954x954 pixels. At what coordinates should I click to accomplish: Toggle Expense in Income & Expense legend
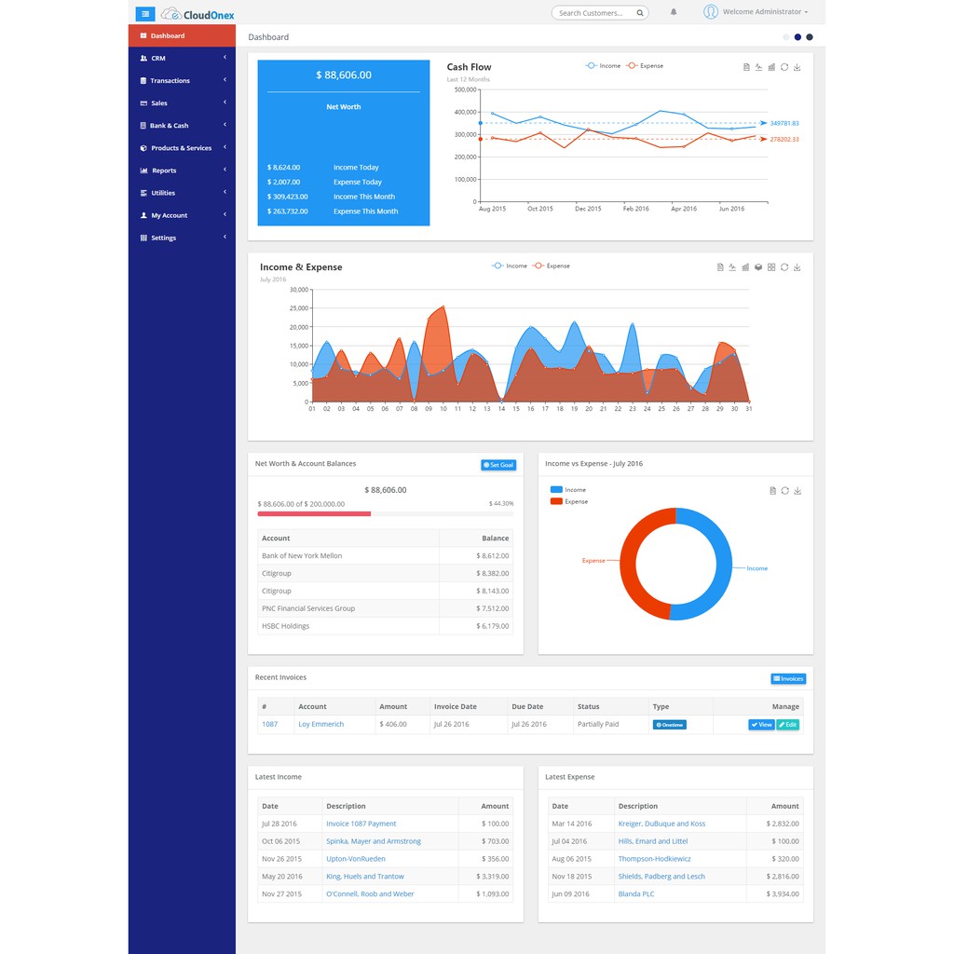[x=552, y=266]
